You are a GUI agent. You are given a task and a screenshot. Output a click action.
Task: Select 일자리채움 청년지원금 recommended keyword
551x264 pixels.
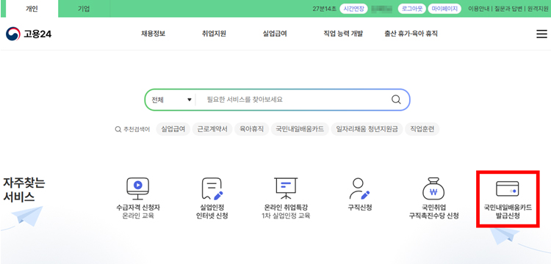pyautogui.click(x=367, y=129)
